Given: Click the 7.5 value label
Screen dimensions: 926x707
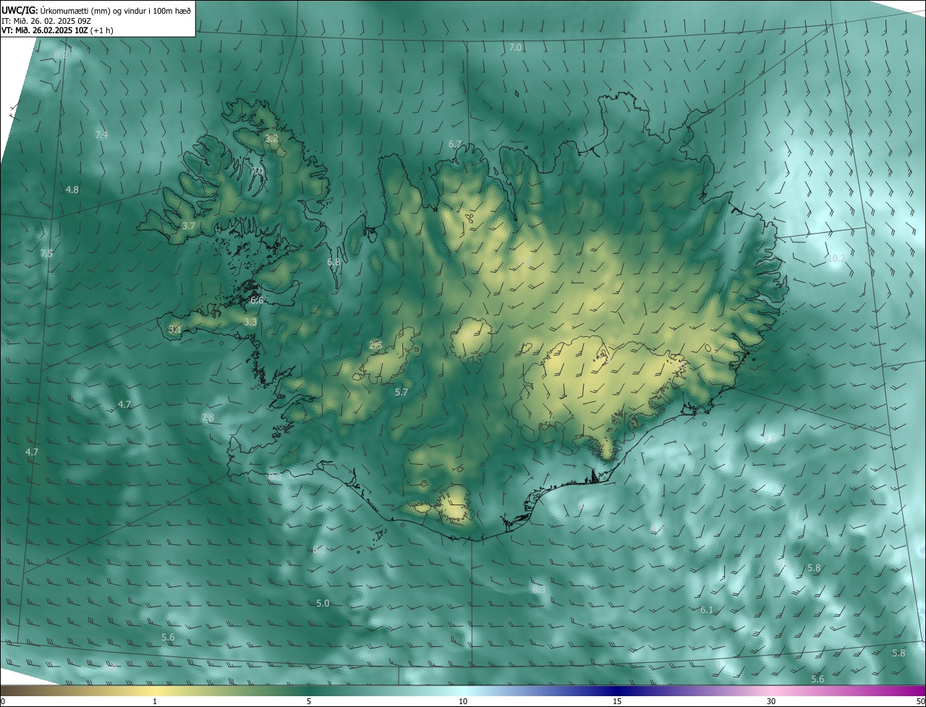Looking at the screenshot, I should pyautogui.click(x=46, y=253).
